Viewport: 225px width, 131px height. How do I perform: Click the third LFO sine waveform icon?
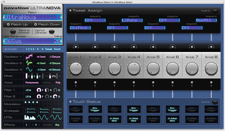[x=56, y=117]
